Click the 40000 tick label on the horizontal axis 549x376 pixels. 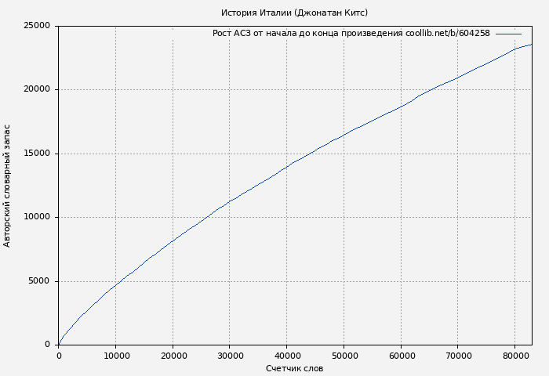(x=286, y=355)
